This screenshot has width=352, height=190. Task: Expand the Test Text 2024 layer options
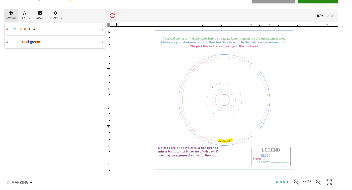pos(102,29)
